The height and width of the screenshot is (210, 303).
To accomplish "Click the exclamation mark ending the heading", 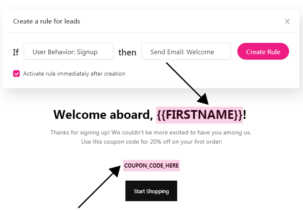I will click(x=245, y=115).
